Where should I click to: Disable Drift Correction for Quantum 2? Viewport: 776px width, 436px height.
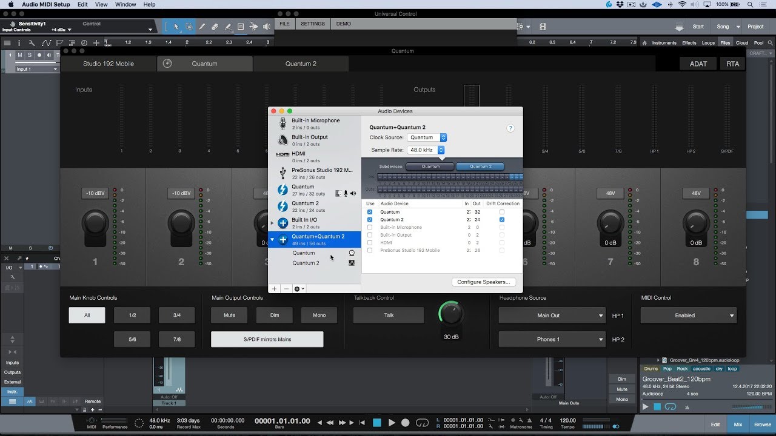(502, 220)
